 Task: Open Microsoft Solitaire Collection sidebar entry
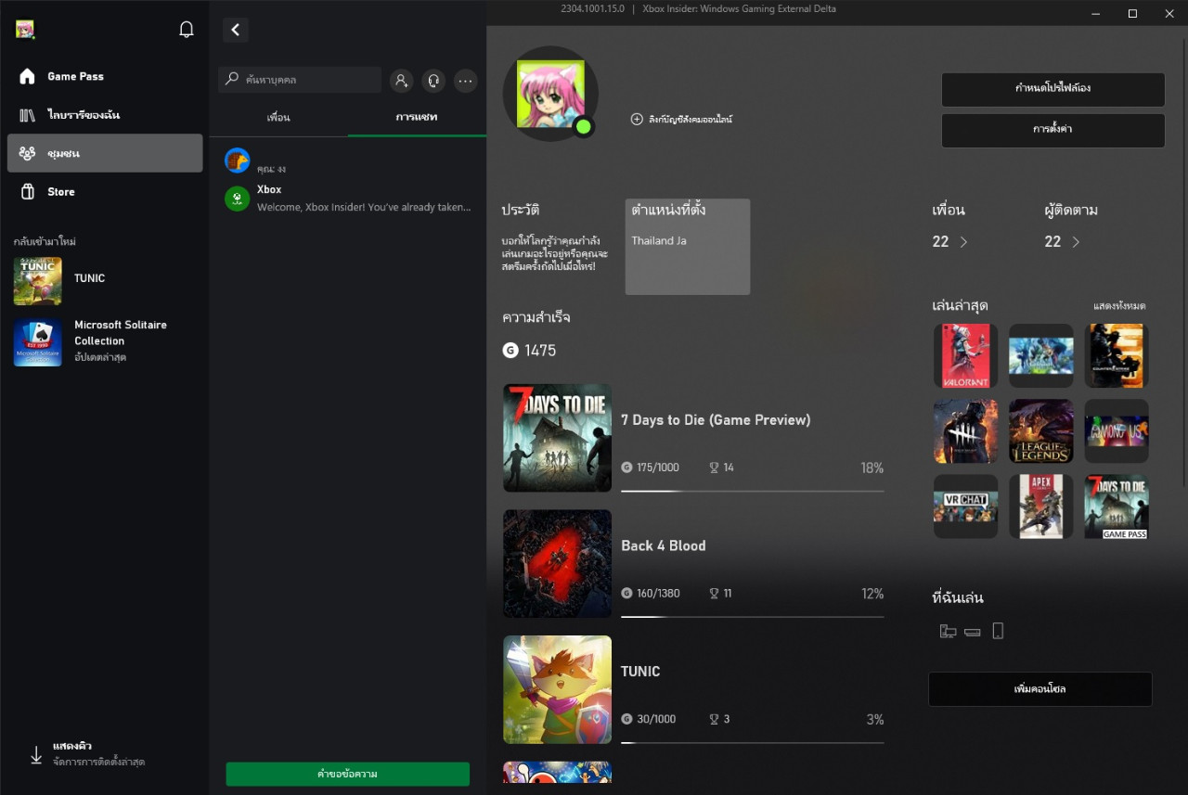pos(105,342)
